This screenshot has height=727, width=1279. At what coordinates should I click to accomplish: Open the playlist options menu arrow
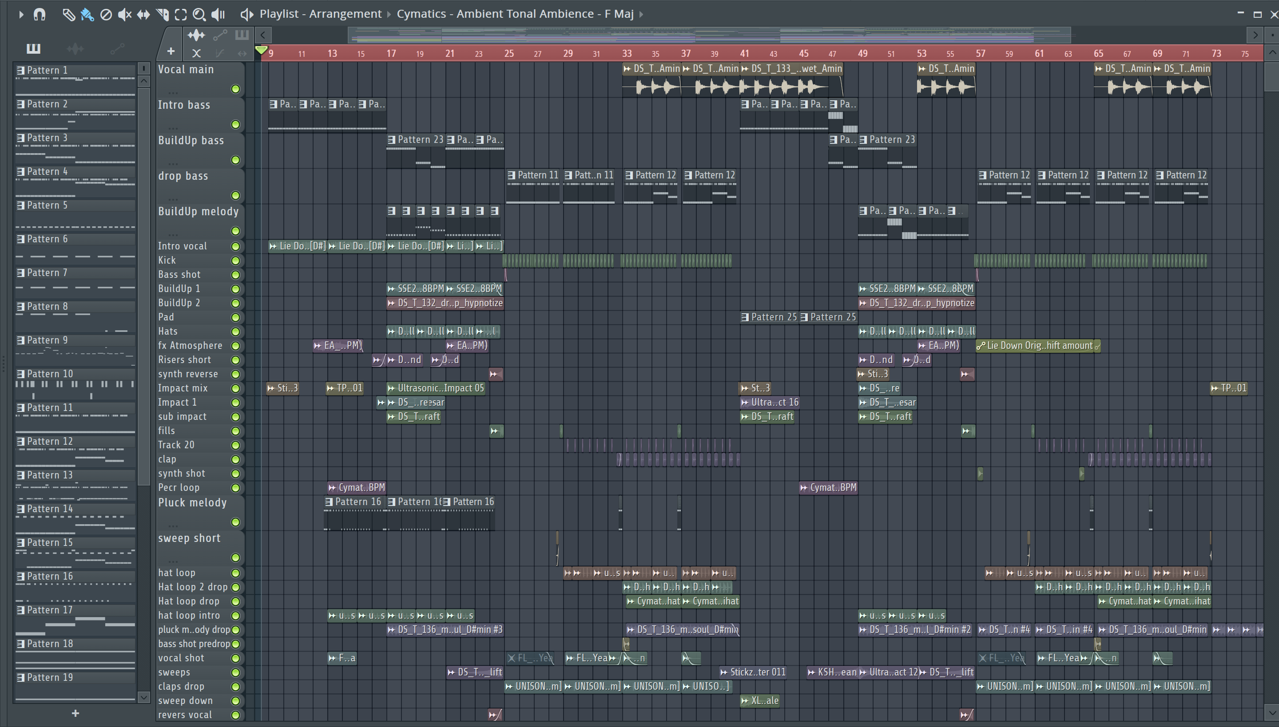coord(20,15)
